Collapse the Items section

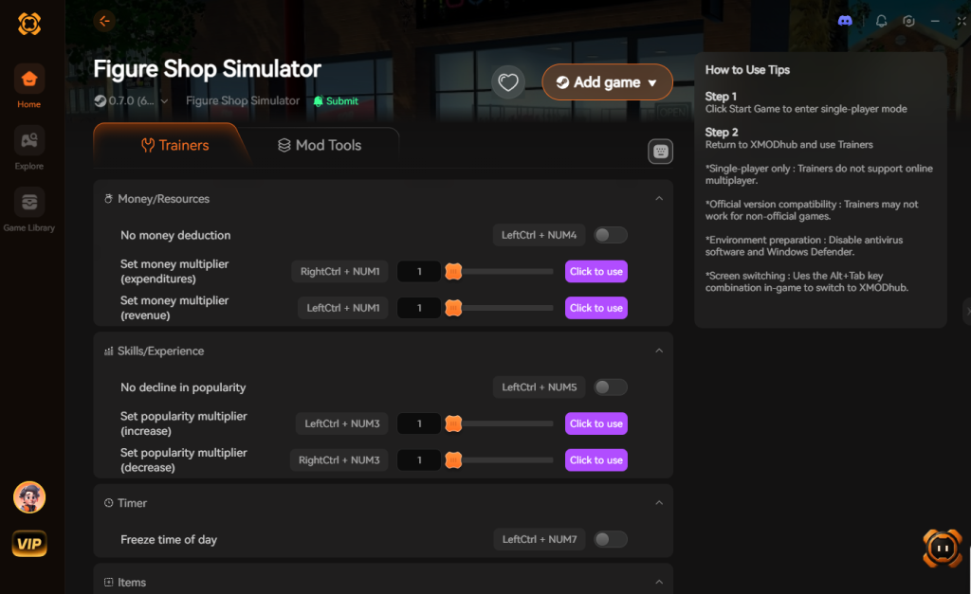[659, 583]
